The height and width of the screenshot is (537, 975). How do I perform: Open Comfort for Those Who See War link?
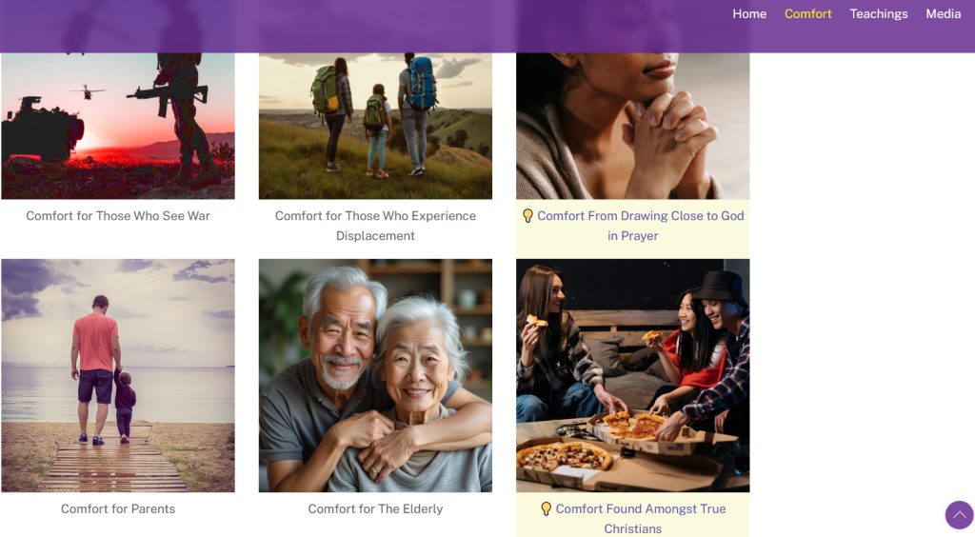[118, 216]
